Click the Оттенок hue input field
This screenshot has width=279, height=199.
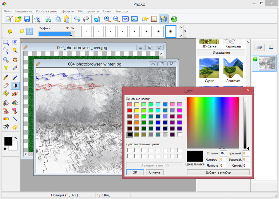click(x=223, y=153)
